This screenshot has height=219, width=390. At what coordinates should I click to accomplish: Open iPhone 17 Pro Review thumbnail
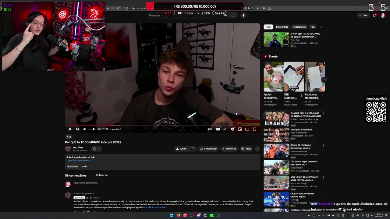point(276,151)
